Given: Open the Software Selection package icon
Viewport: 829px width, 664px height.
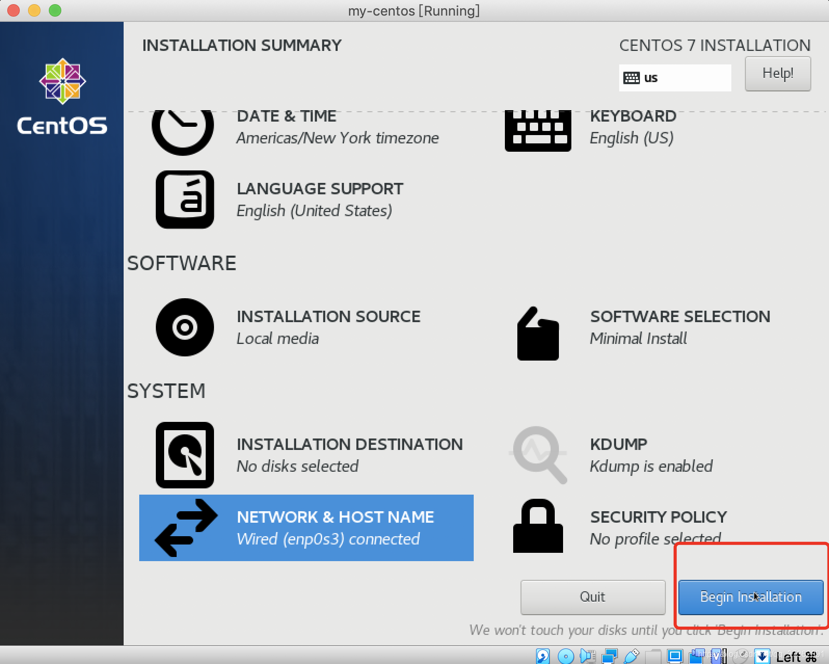Looking at the screenshot, I should [x=538, y=334].
